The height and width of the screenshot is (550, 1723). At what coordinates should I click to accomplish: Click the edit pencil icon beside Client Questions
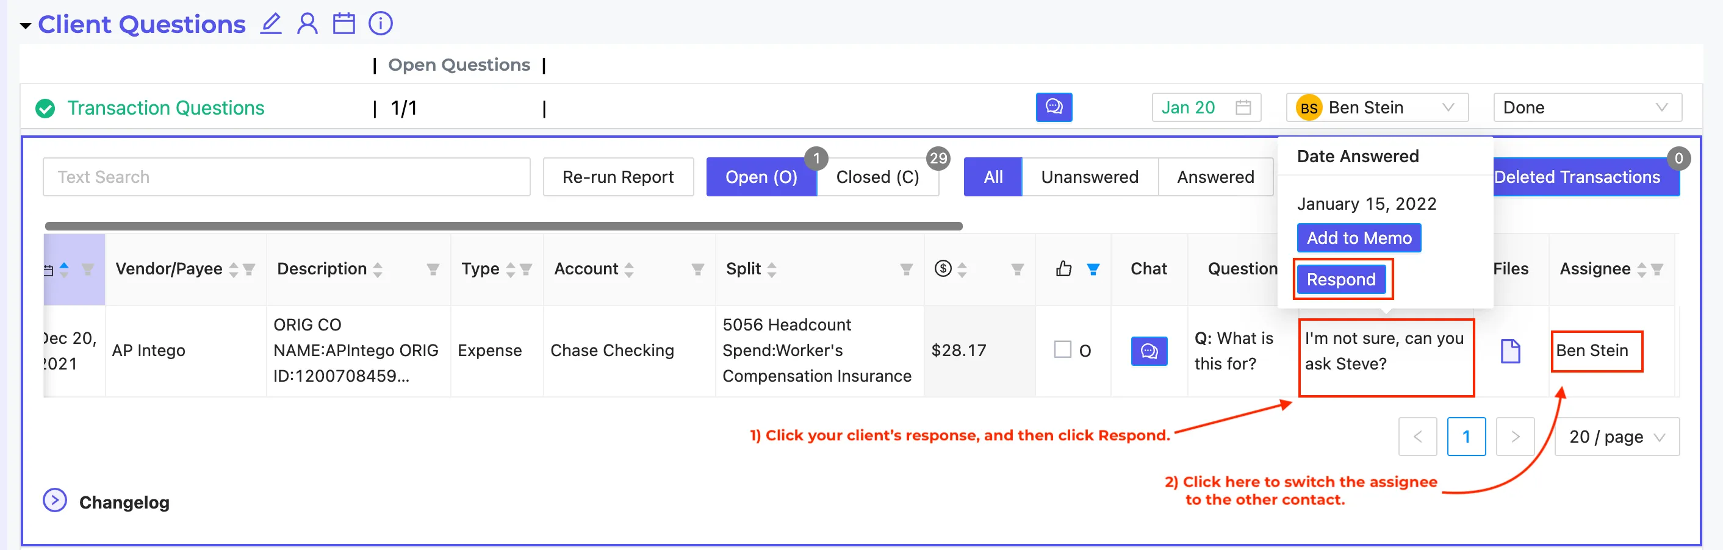[x=270, y=24]
